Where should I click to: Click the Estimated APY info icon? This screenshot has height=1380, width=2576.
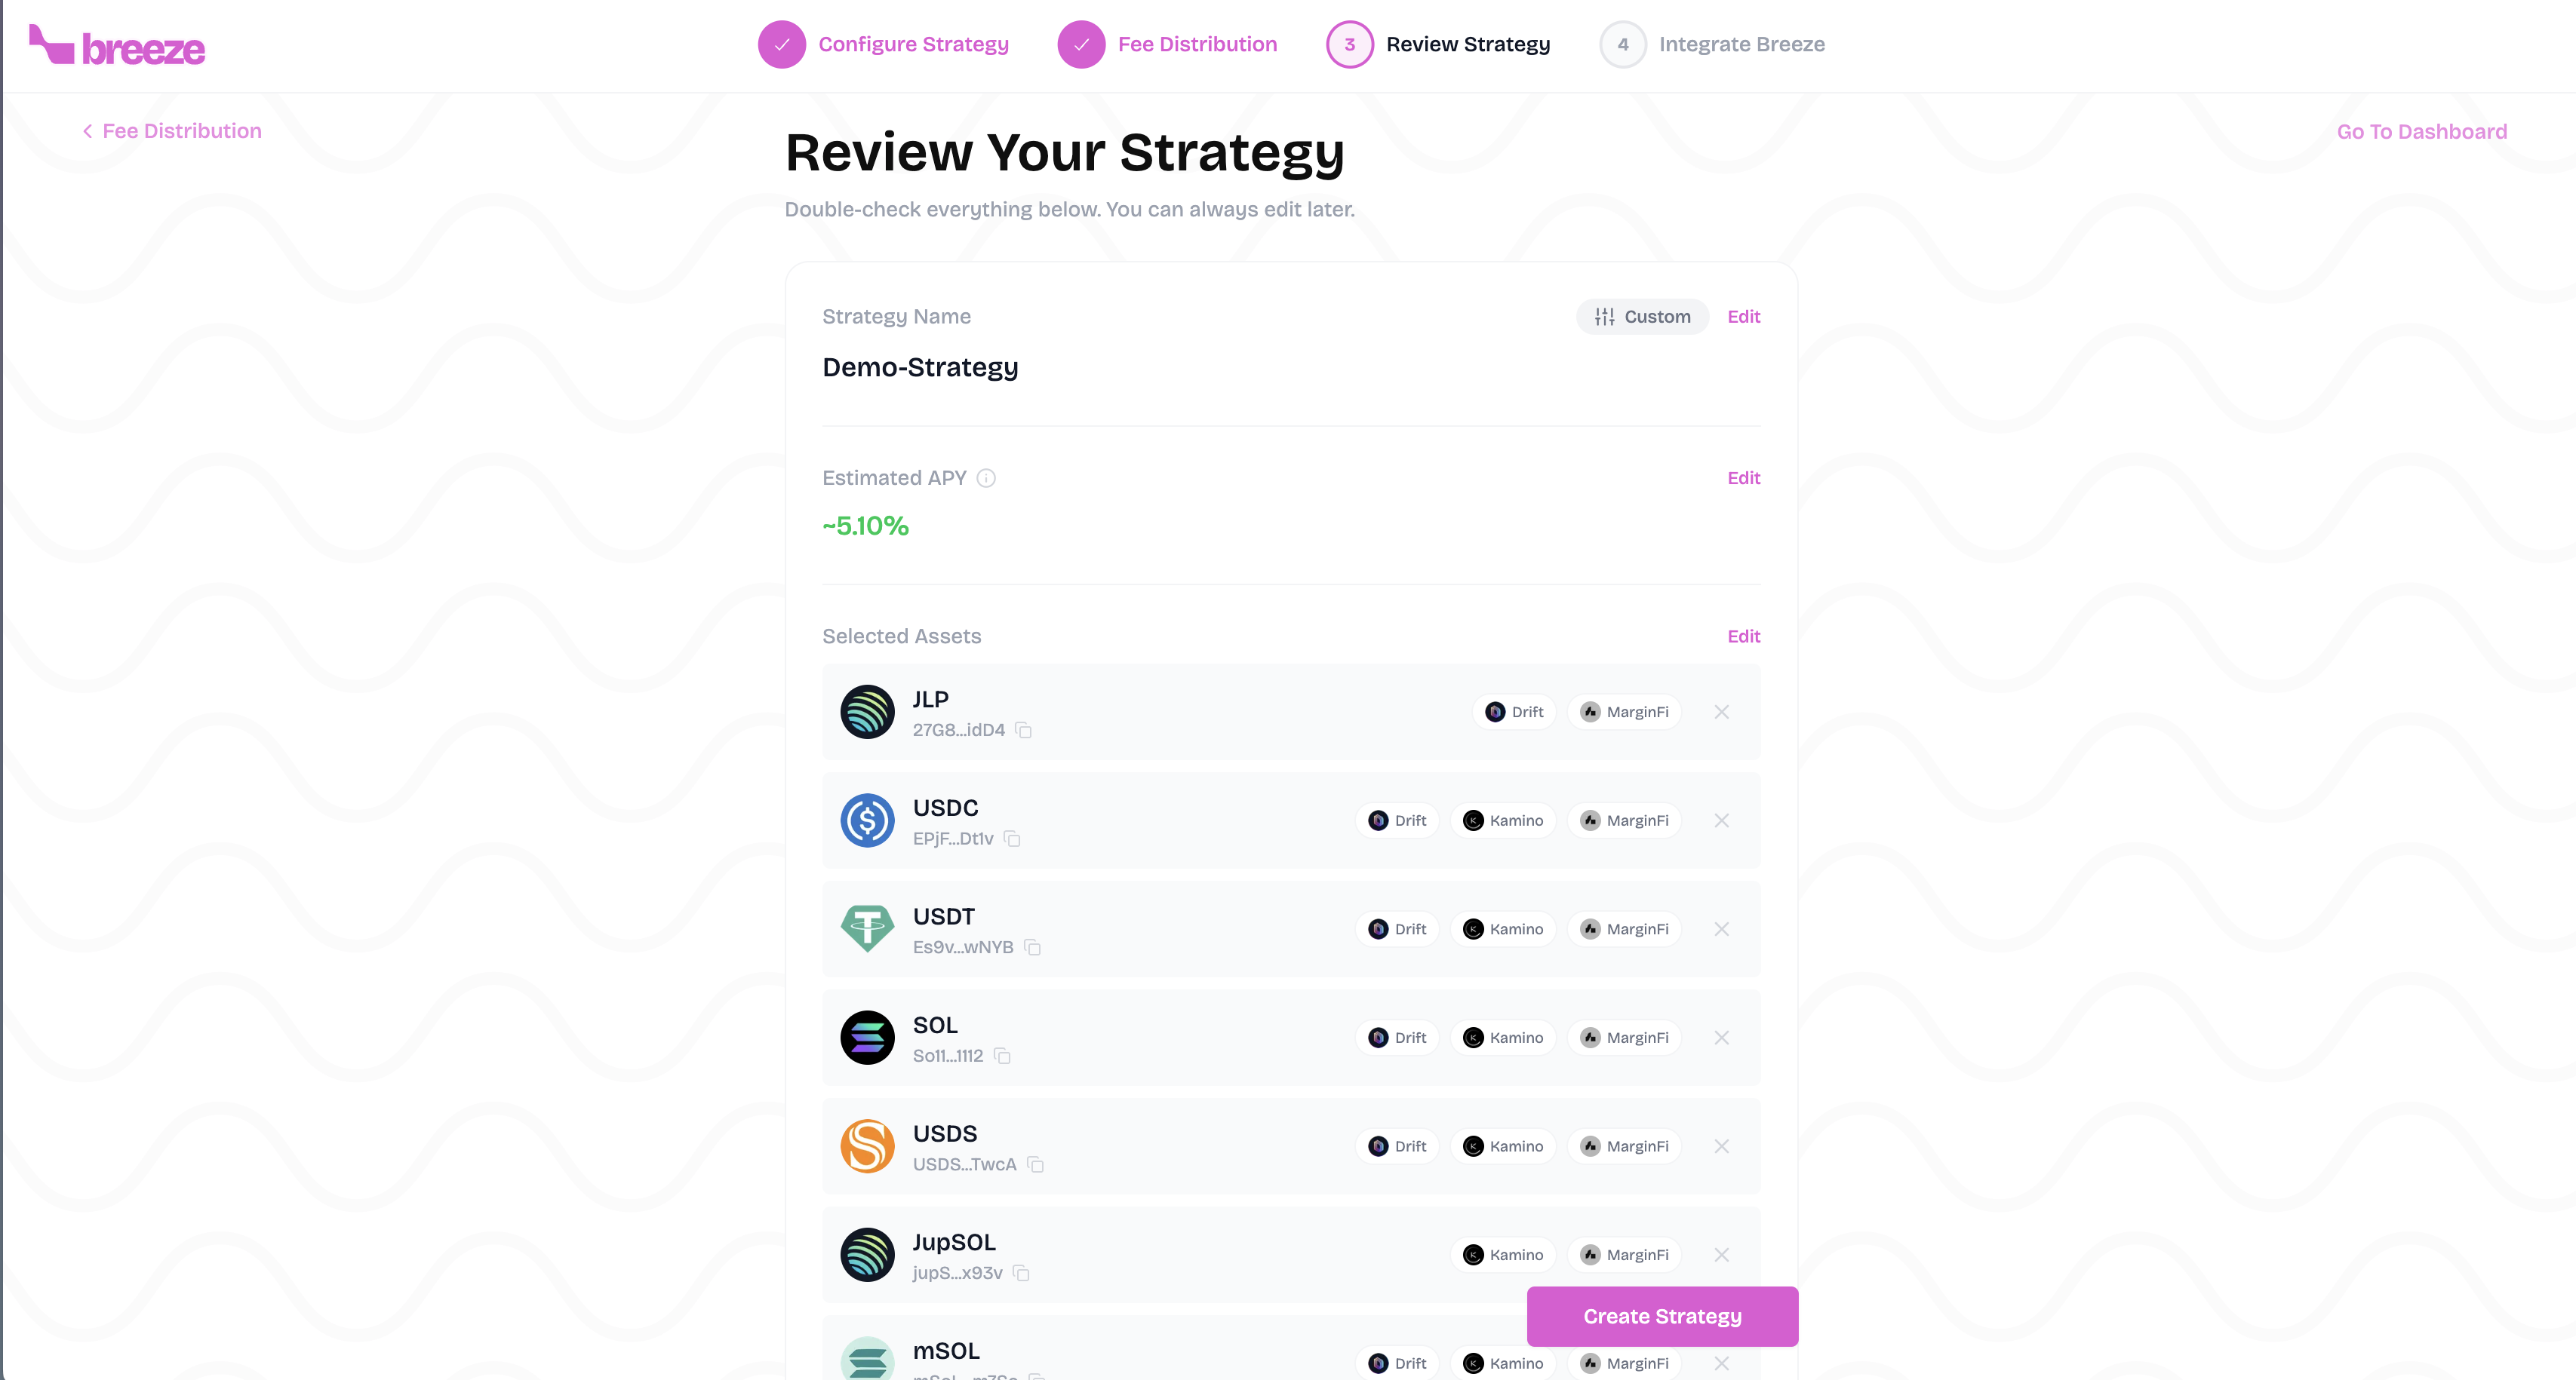pos(987,479)
